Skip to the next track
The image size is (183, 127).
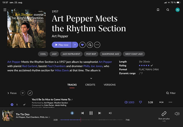[99, 113]
